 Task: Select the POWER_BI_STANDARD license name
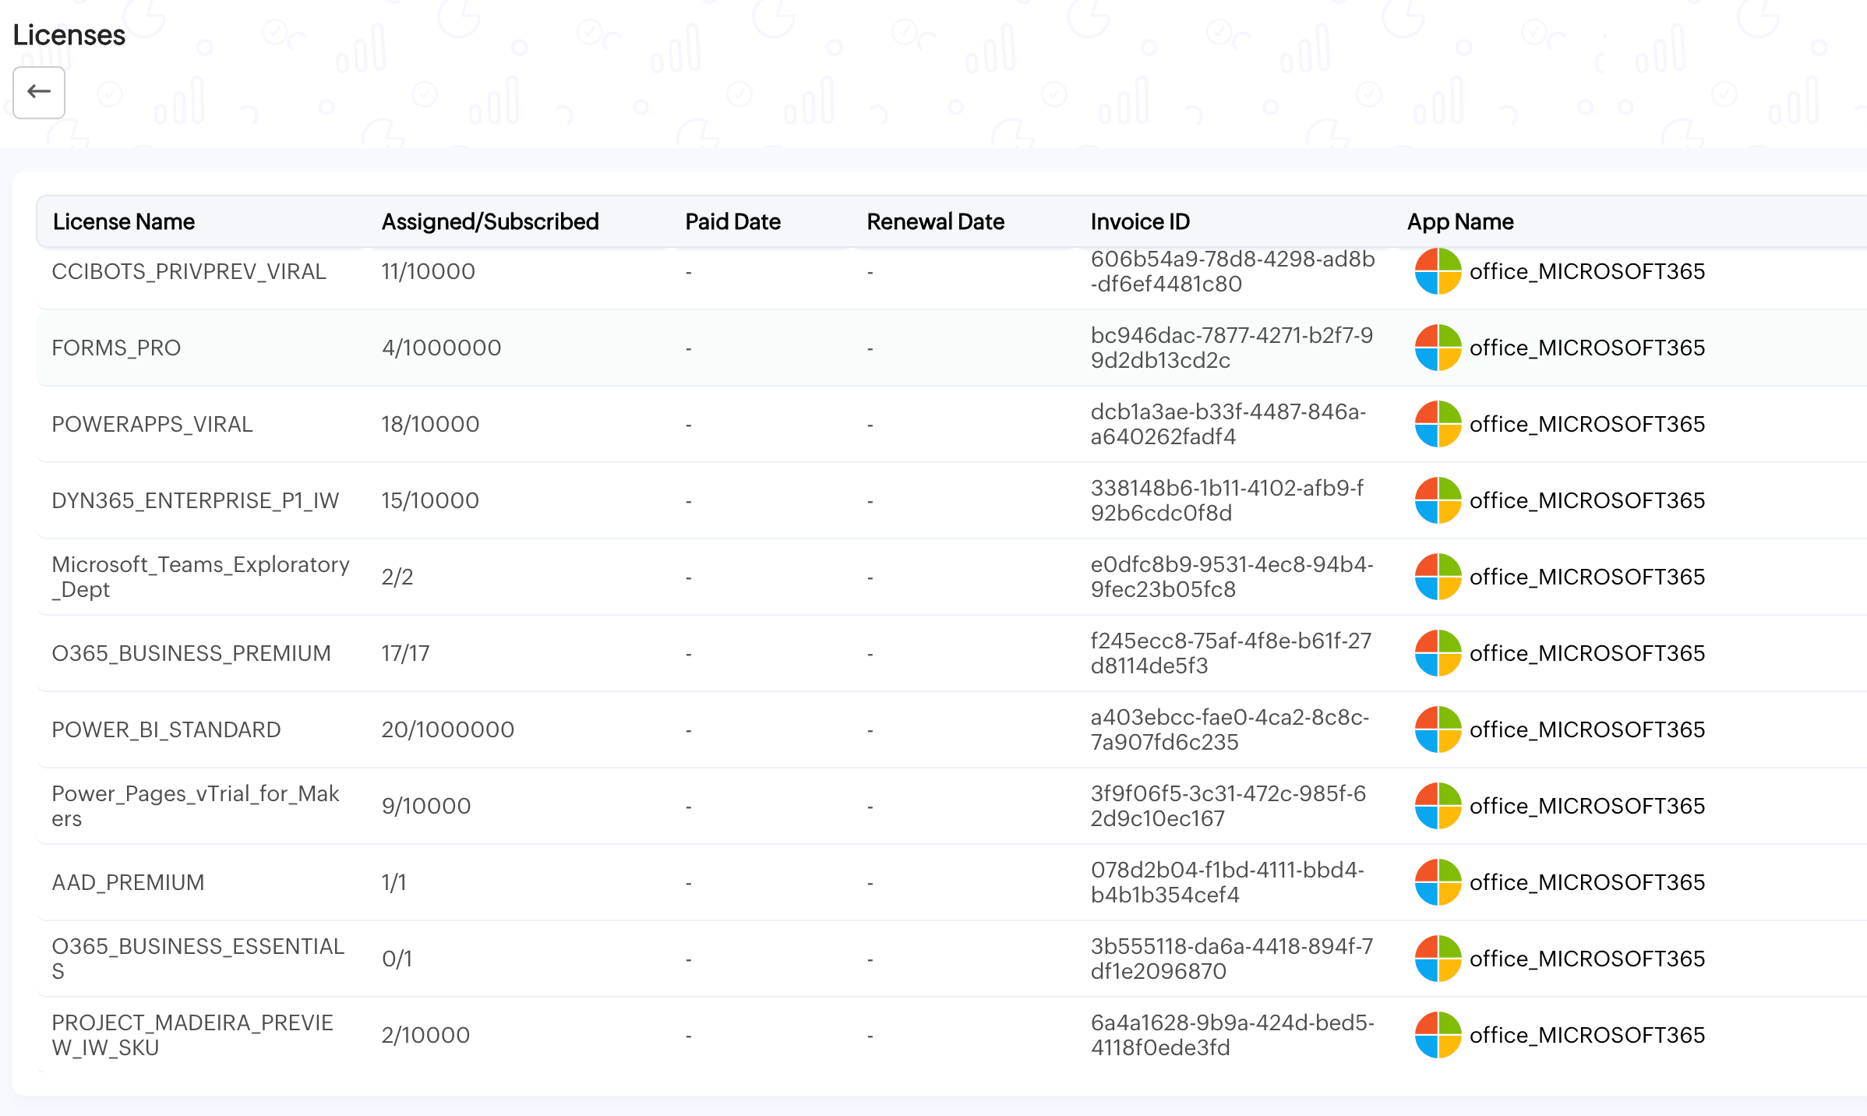tap(166, 729)
